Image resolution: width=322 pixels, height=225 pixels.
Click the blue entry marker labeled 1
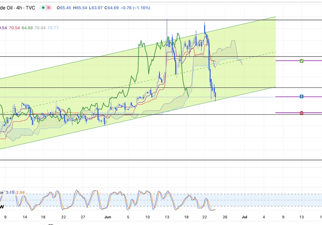coord(301,96)
